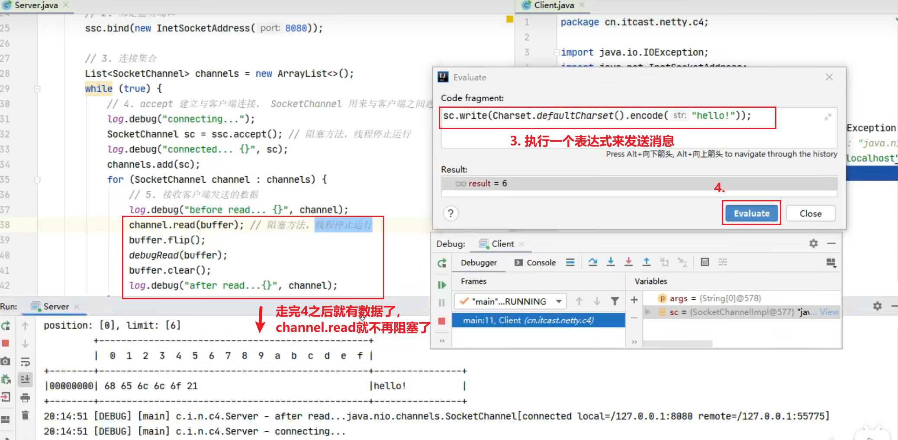Go to previous frame up arrow

click(x=579, y=301)
